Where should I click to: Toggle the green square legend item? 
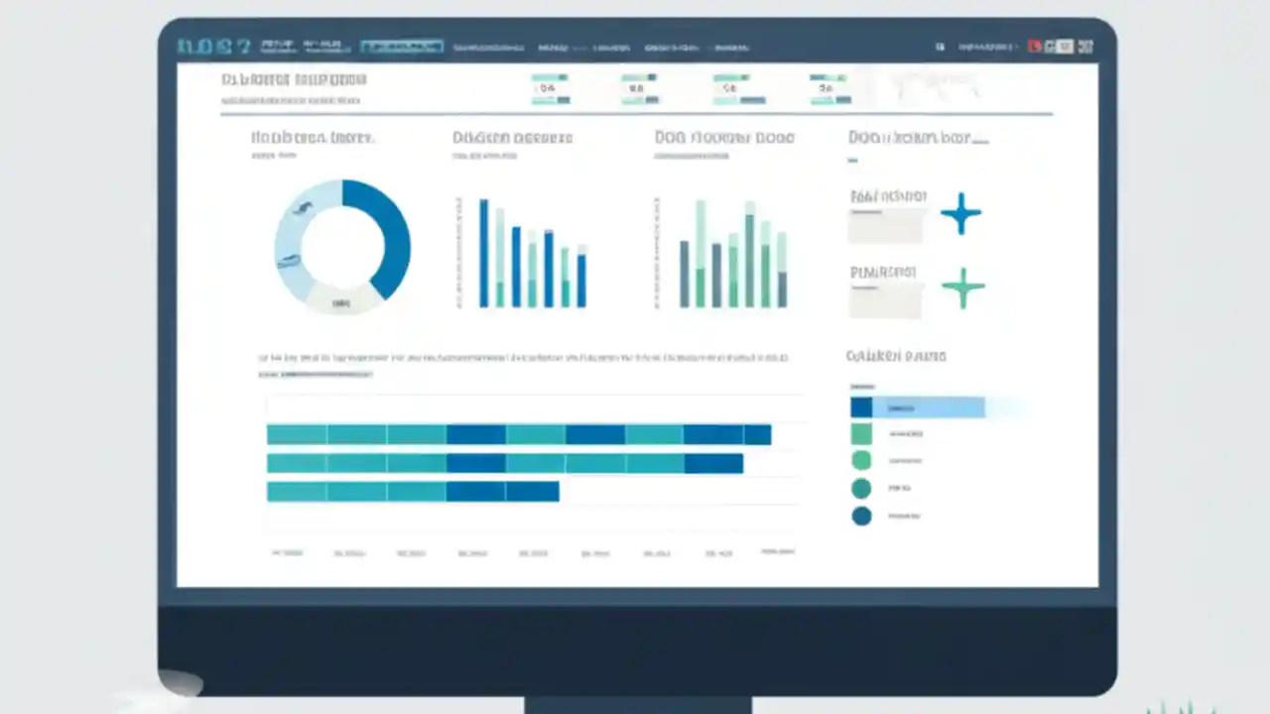(860, 433)
